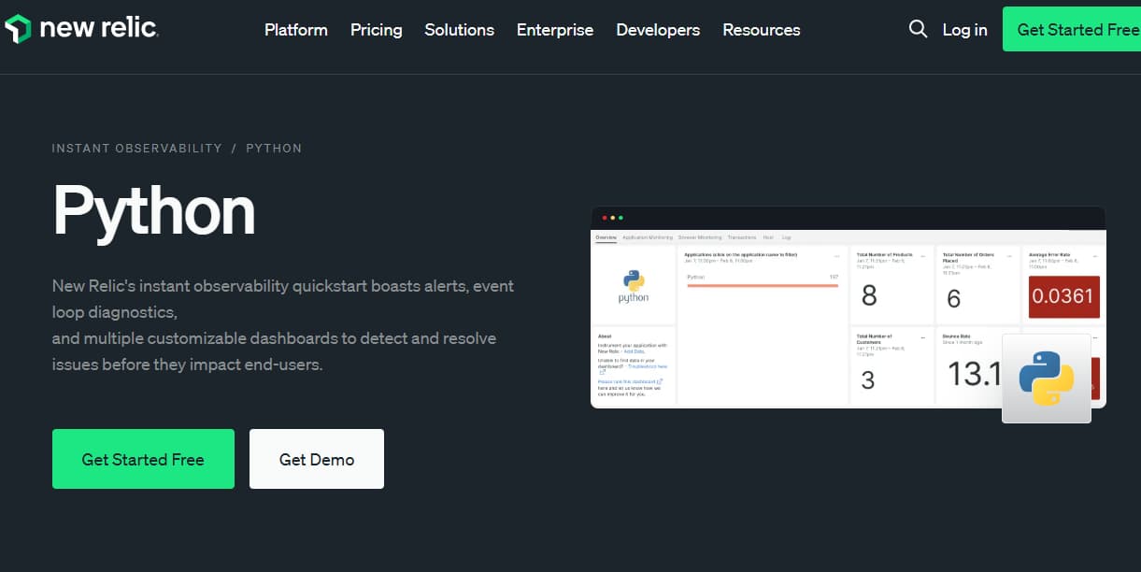Open options for Average Error Rate widget
This screenshot has width=1141, height=572.
tap(1097, 255)
